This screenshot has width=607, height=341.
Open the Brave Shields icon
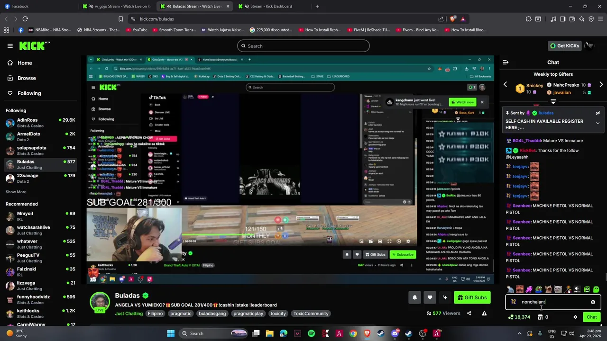pyautogui.click(x=453, y=19)
